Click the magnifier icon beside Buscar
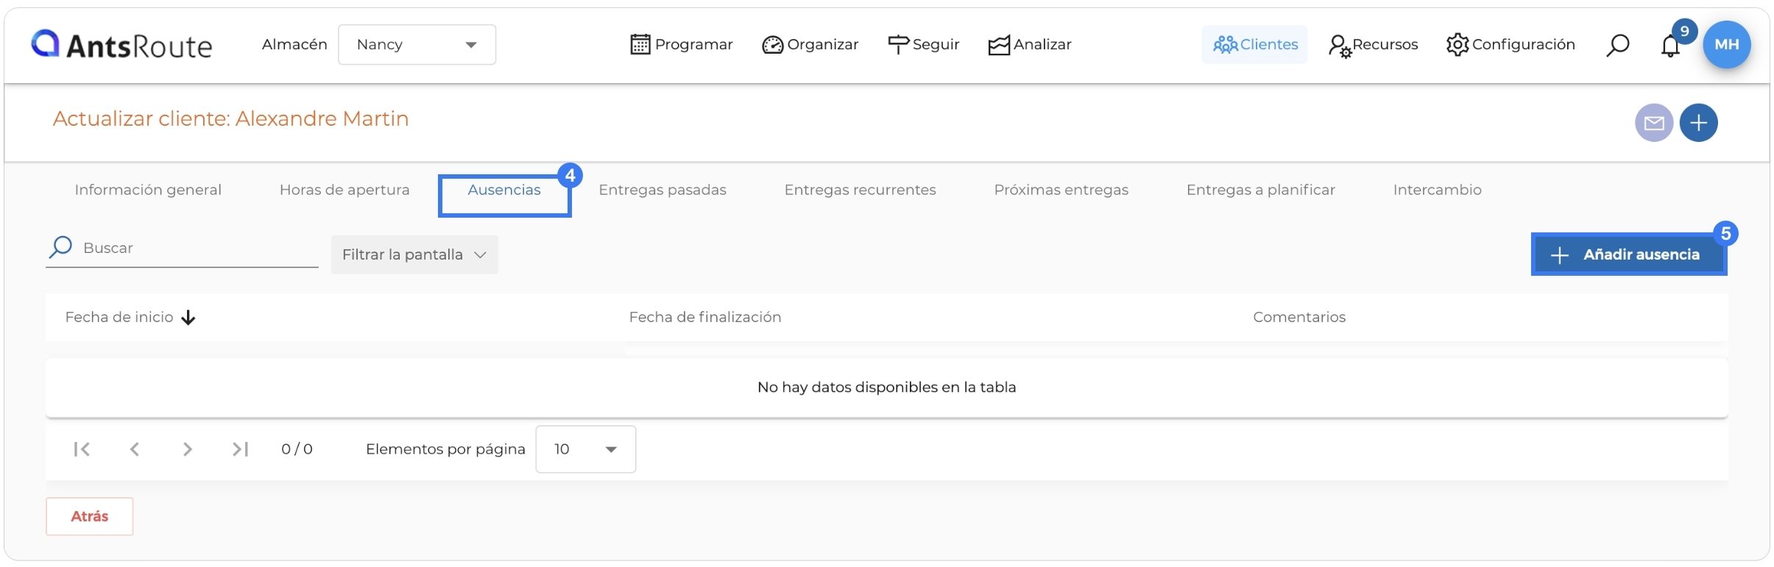Viewport: 1774px width, 567px height. (60, 247)
